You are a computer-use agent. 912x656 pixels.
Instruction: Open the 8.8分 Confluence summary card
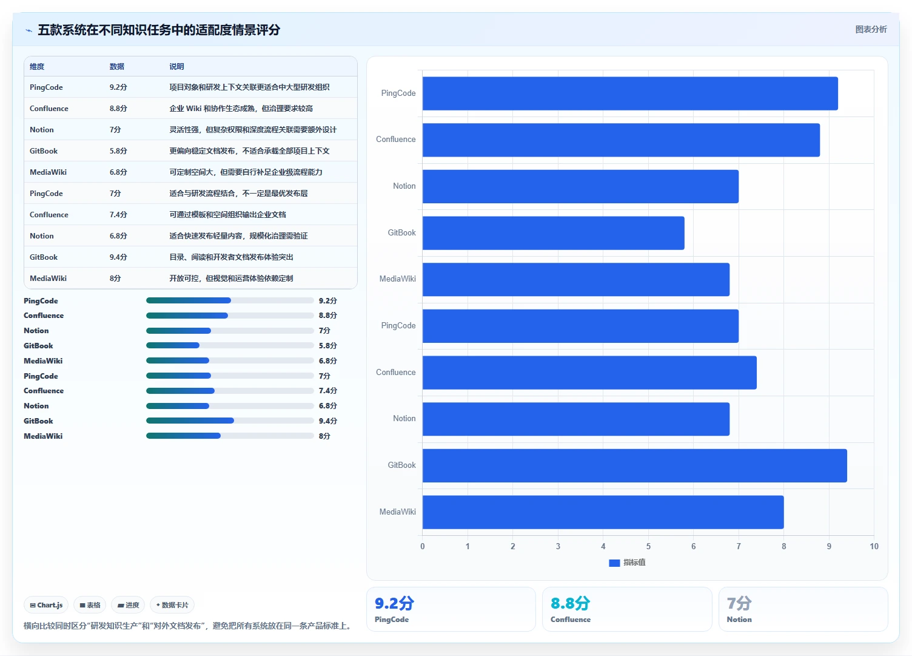coord(627,609)
